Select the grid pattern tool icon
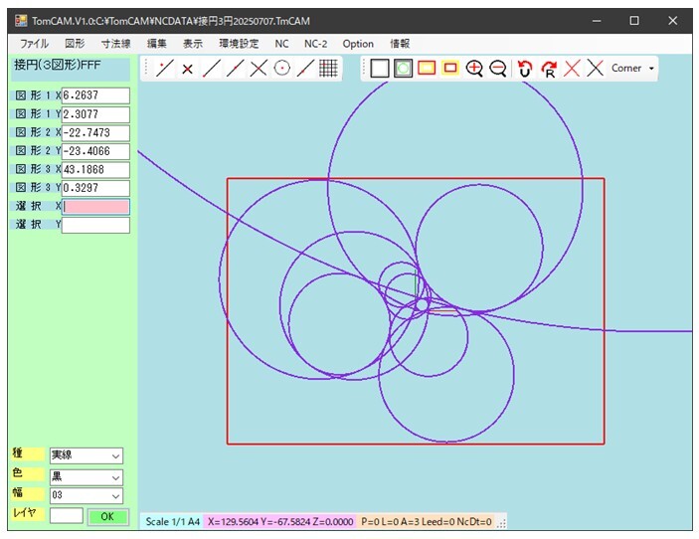The height and width of the screenshot is (539, 699). 329,69
